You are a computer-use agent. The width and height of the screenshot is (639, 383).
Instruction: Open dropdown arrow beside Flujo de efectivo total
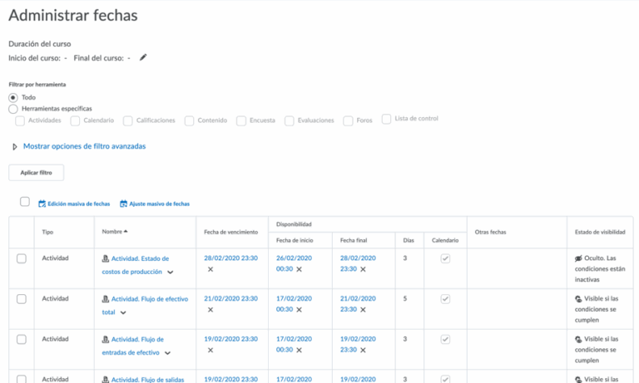(x=123, y=312)
